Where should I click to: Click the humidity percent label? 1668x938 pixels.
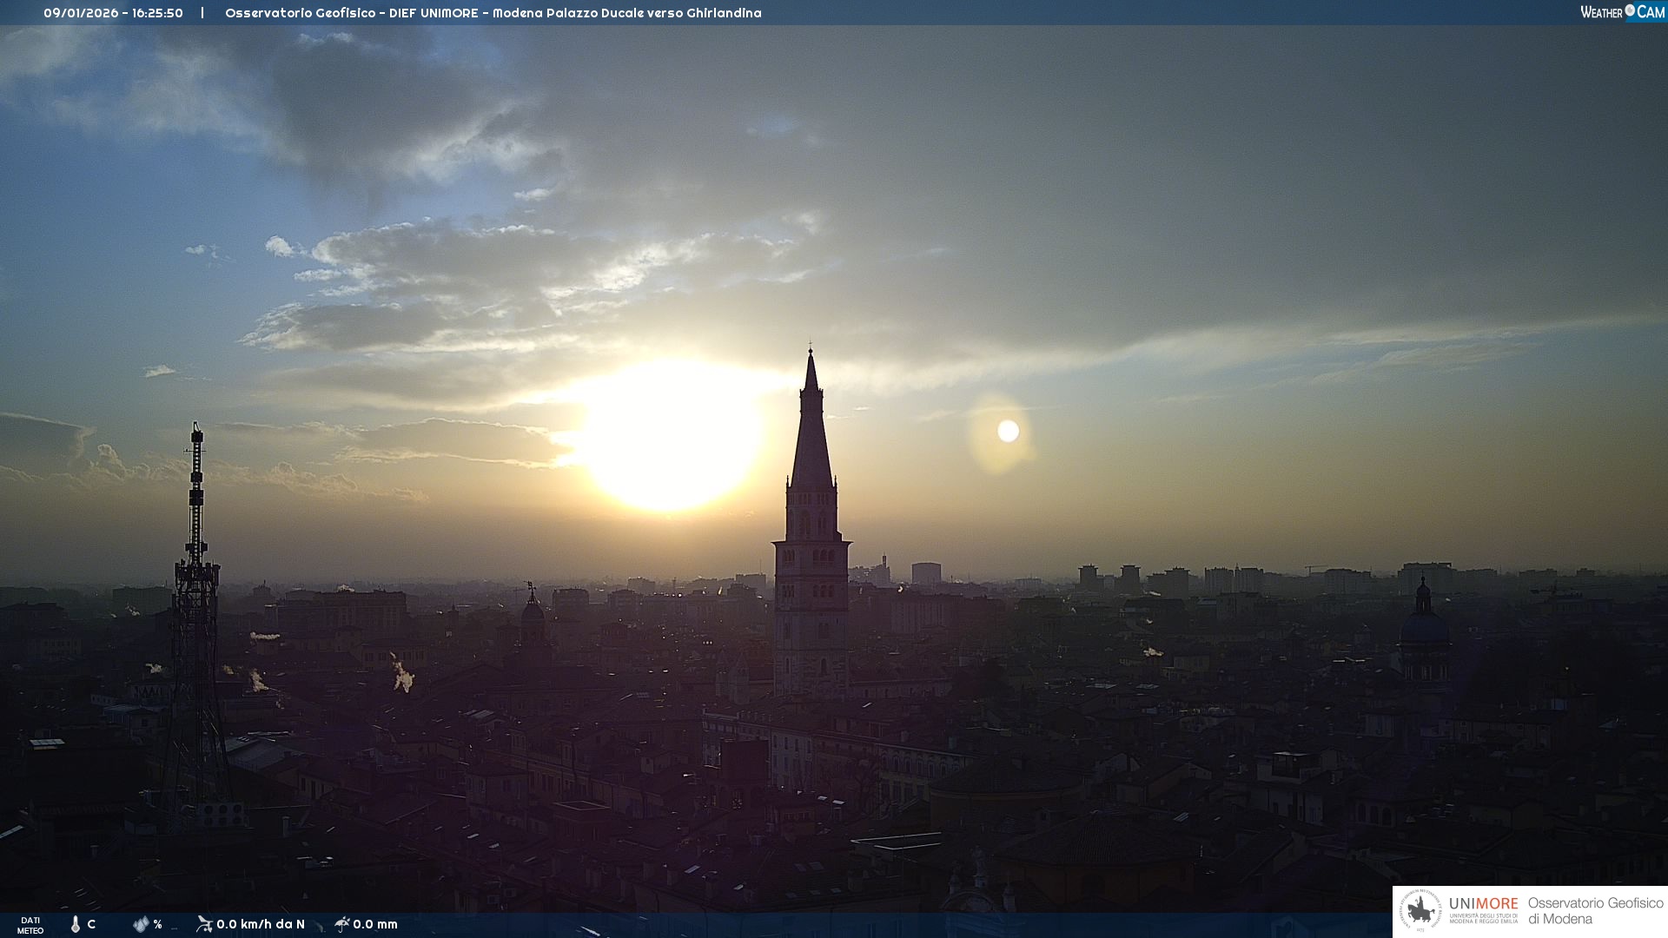(157, 924)
